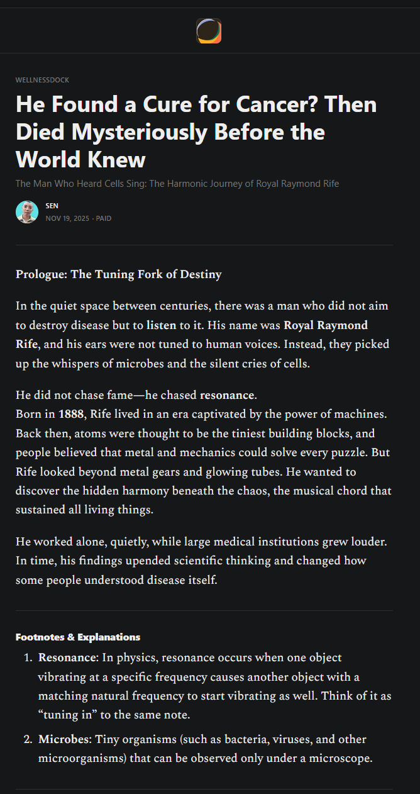The image size is (420, 794).
Task: Click the author's profile avatar
Action: point(27,212)
